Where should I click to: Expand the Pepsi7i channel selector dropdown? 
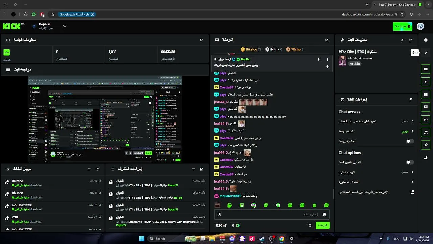coord(65,26)
